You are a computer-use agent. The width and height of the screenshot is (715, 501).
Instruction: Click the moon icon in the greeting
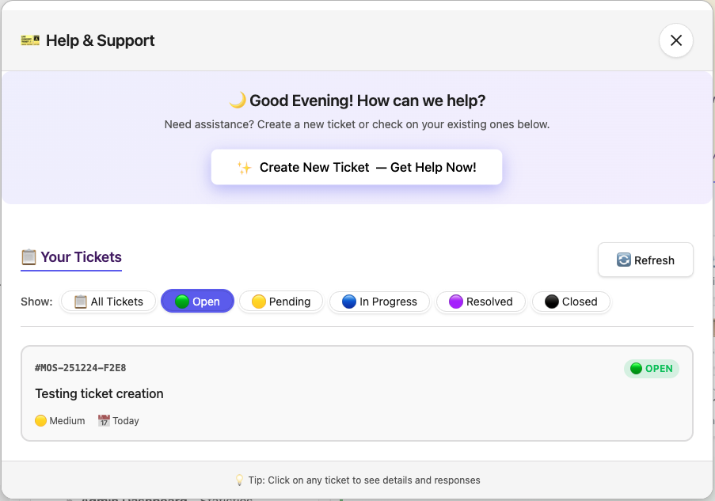237,101
